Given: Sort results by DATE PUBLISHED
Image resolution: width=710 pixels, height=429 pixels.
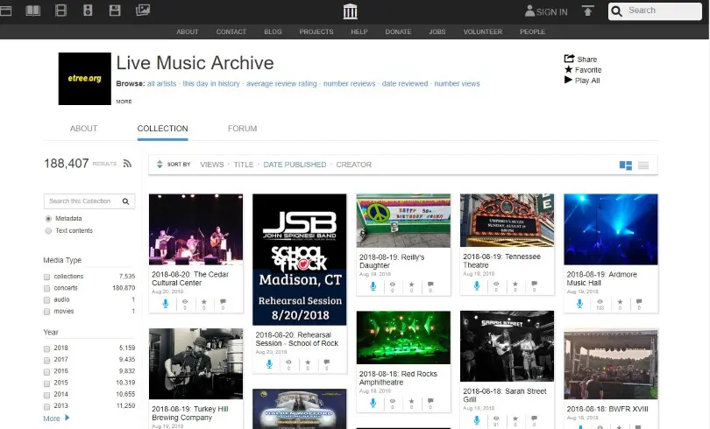Looking at the screenshot, I should (x=295, y=165).
